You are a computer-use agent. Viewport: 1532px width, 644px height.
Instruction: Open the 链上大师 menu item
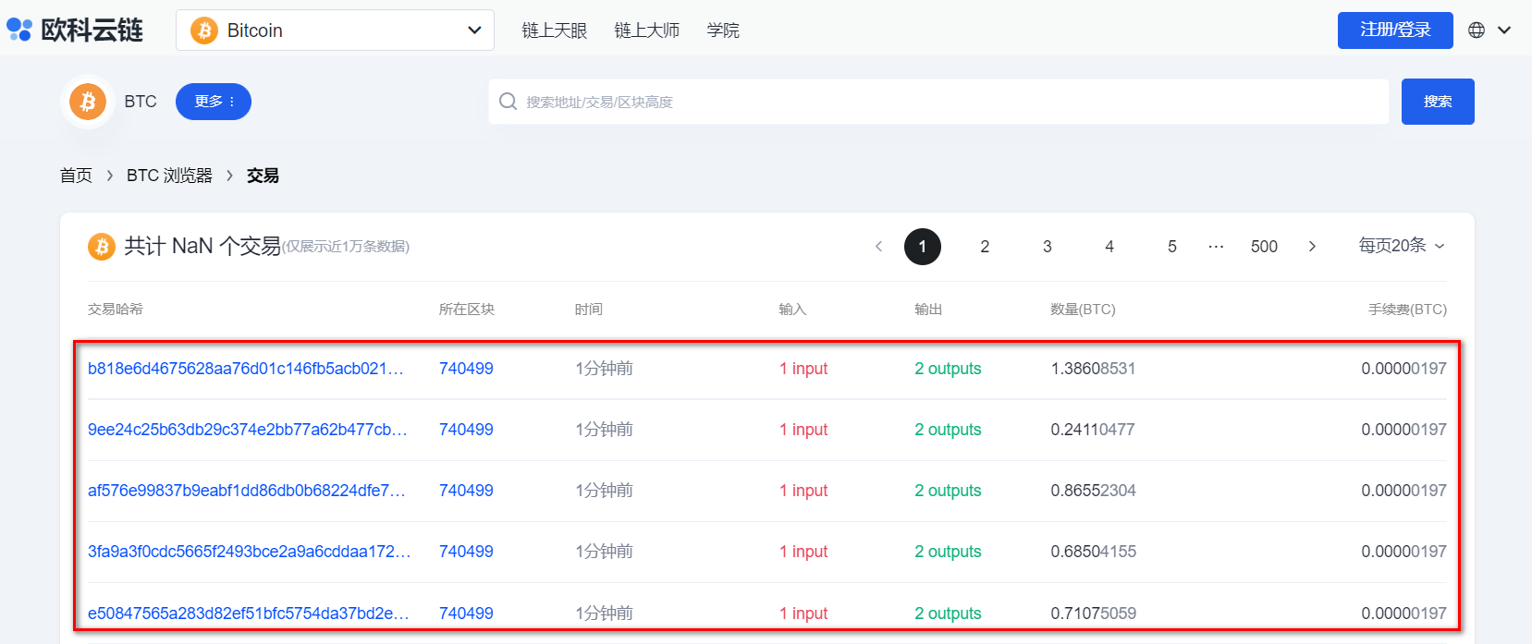(646, 30)
